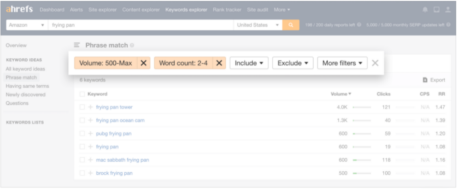Add frying pan tower with plus icon
The height and width of the screenshot is (189, 457).
[x=90, y=107]
